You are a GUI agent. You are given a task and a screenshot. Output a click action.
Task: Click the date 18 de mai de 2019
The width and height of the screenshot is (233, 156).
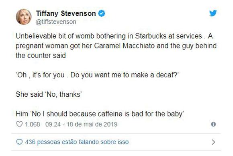(x=92, y=124)
